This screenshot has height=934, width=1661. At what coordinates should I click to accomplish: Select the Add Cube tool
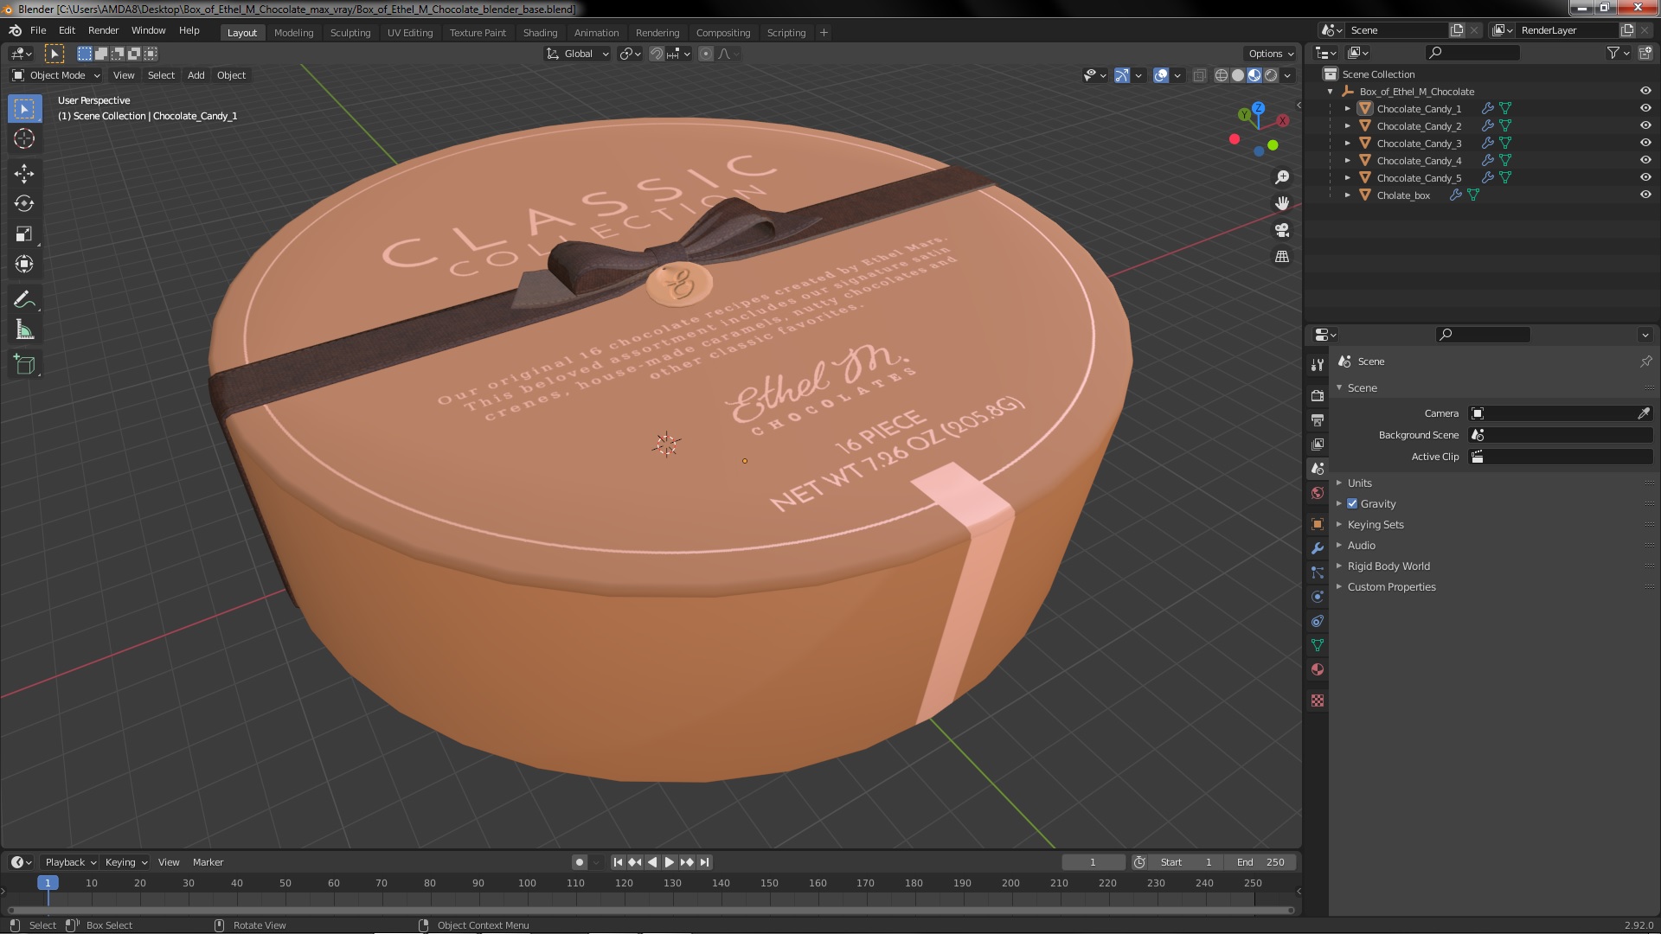(24, 365)
